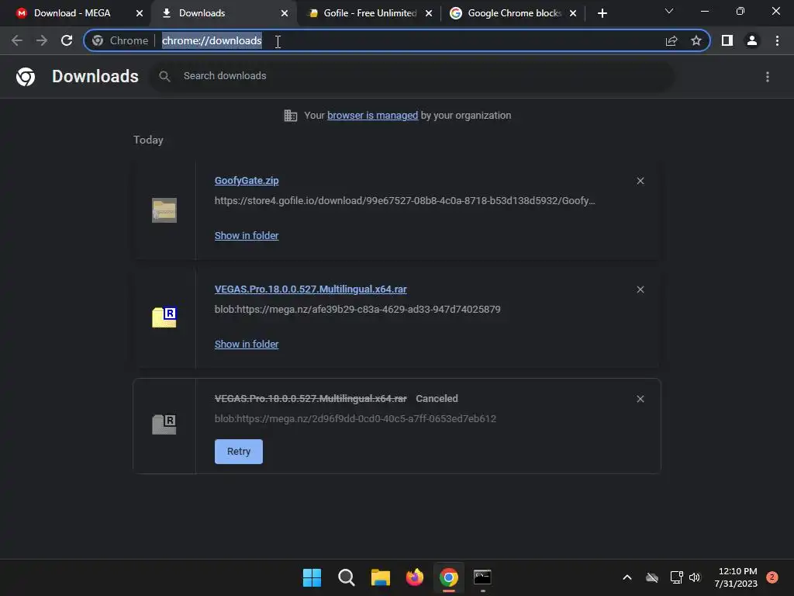Screen dimensions: 794x596
Task: Open network settings tray icon
Action: click(x=676, y=577)
